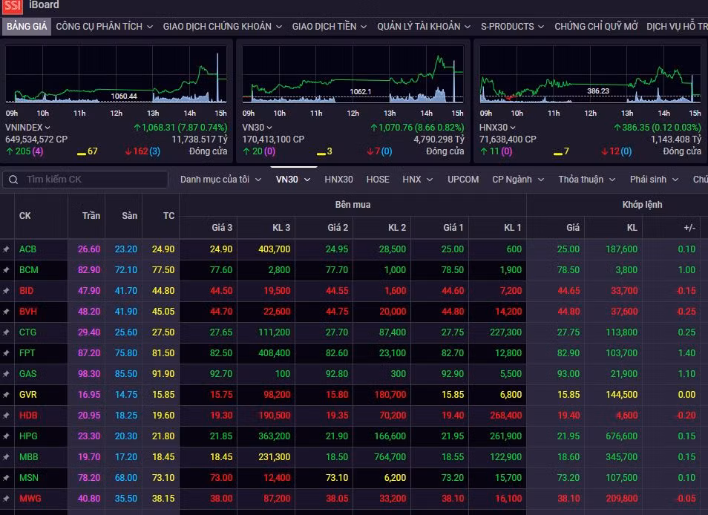
Task: Pin icon on the FPT row
Action: coord(7,353)
